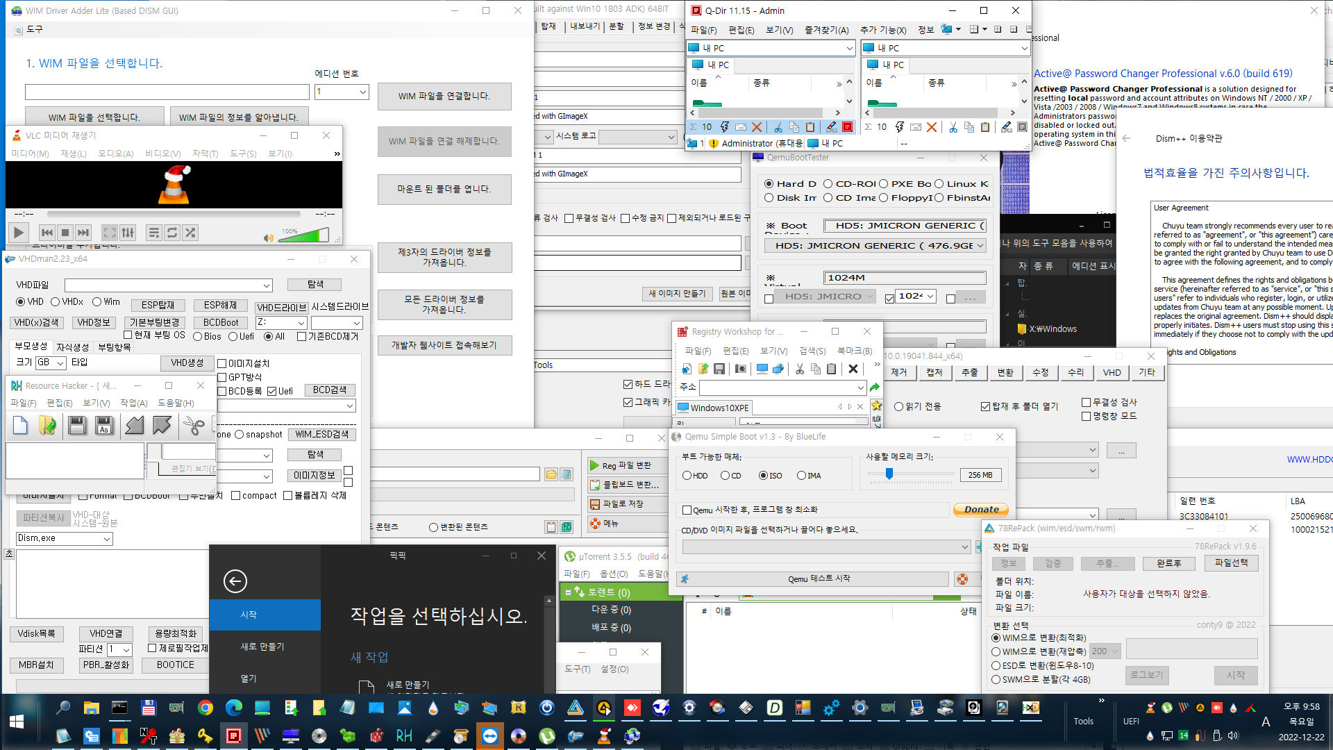The width and height of the screenshot is (1333, 750).
Task: Click 파일선택 button in 78RePack
Action: tap(1231, 563)
